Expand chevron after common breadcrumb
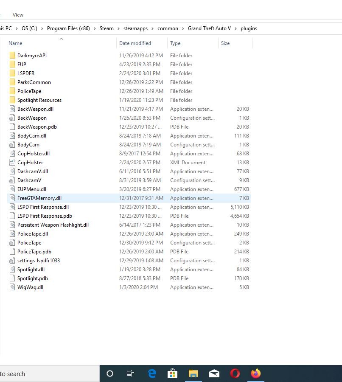This screenshot has height=382, width=342. 183,29
